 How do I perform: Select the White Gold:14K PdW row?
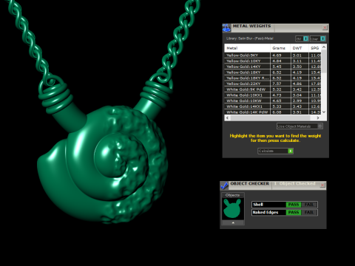(273, 112)
